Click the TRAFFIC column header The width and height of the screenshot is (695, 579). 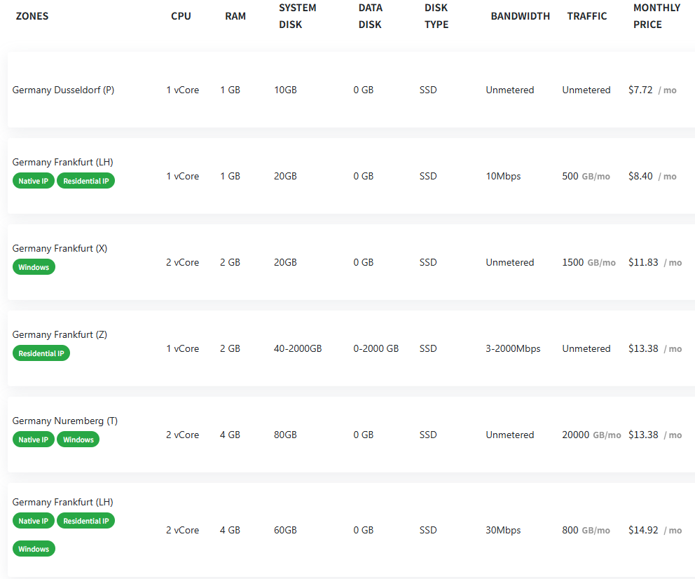click(587, 16)
